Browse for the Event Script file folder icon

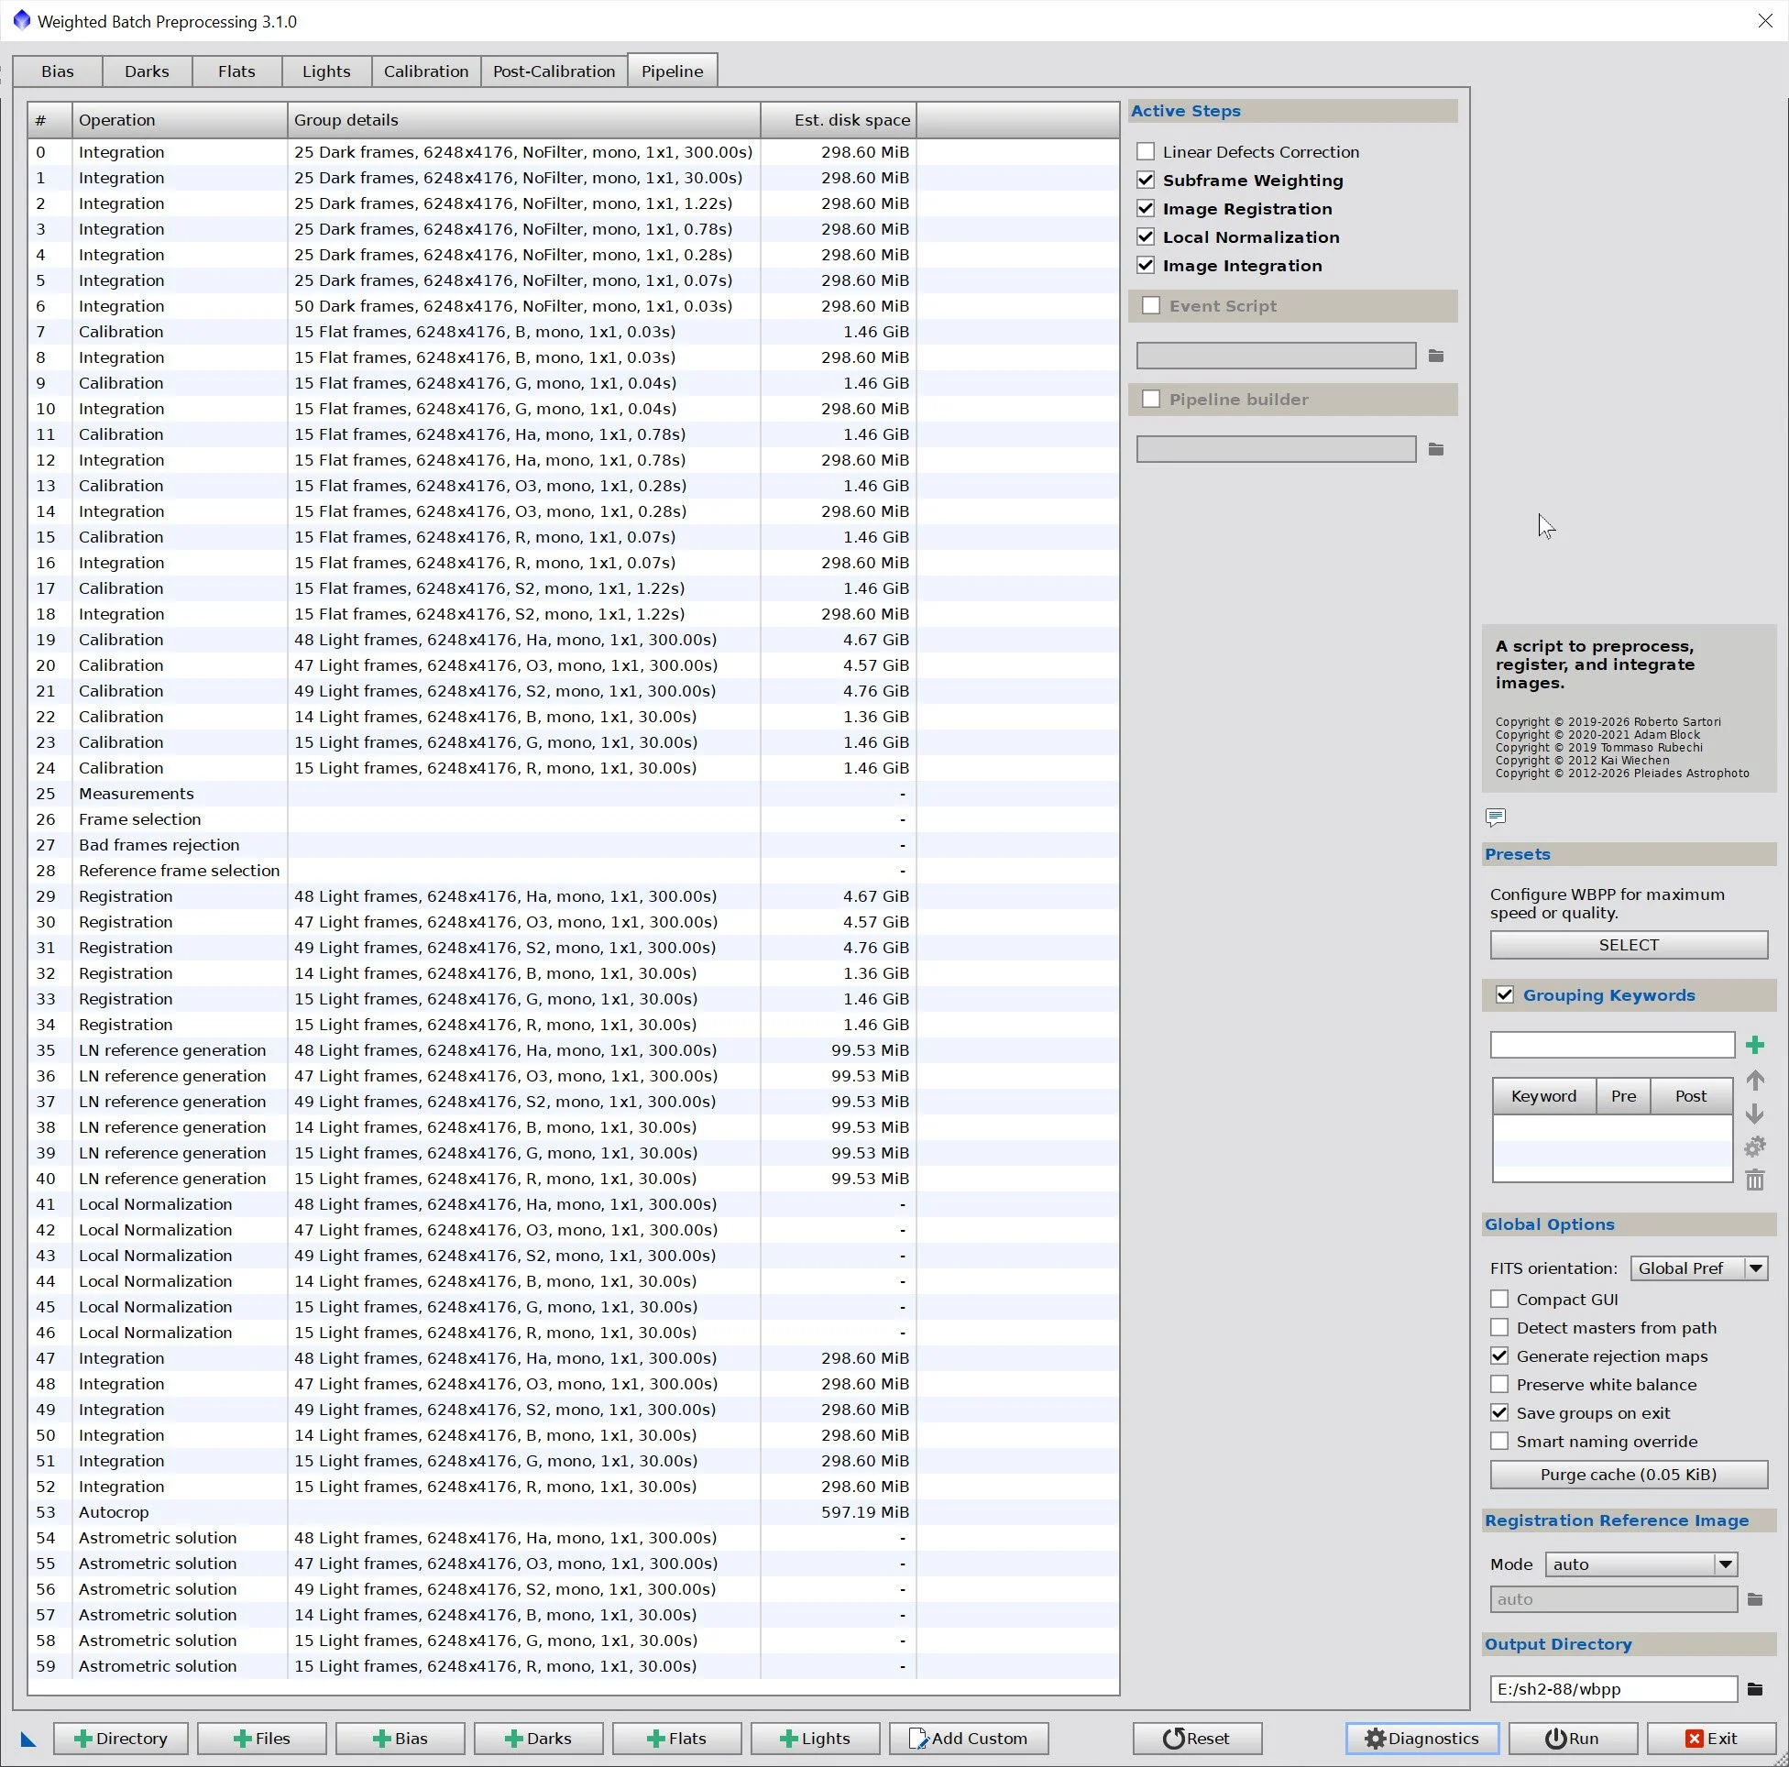click(x=1435, y=356)
